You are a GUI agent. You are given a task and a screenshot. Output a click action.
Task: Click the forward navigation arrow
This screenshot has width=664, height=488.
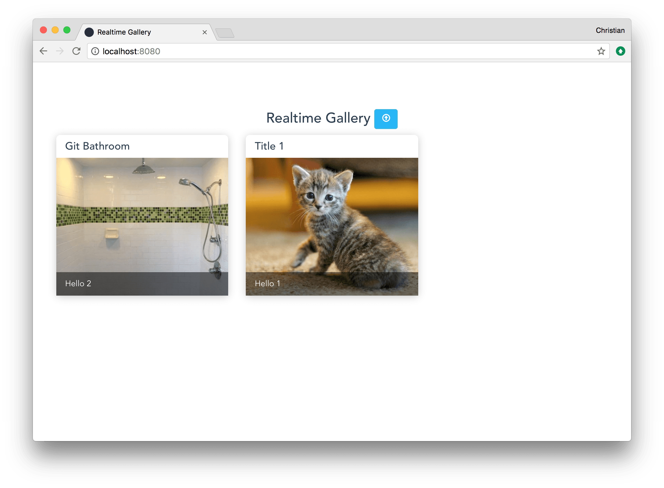pos(60,51)
